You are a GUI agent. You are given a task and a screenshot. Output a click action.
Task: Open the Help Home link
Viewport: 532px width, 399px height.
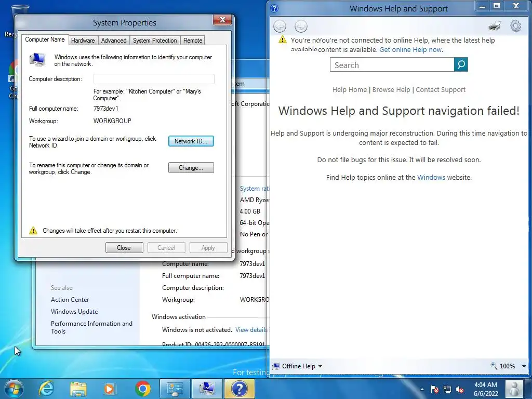click(x=350, y=89)
